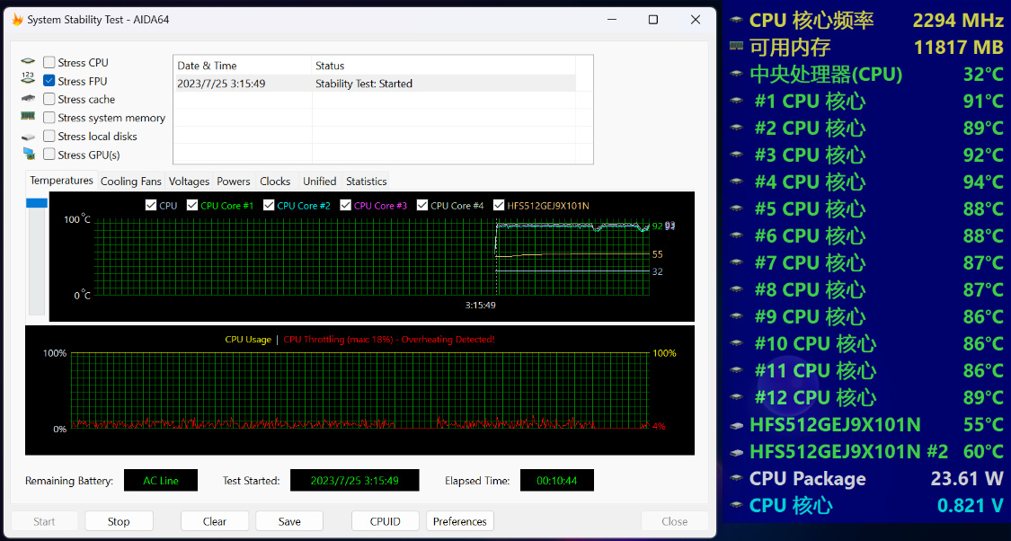Click sensor icon beside #6 CPU 核心
Image resolution: width=1011 pixels, height=541 pixels.
click(736, 236)
